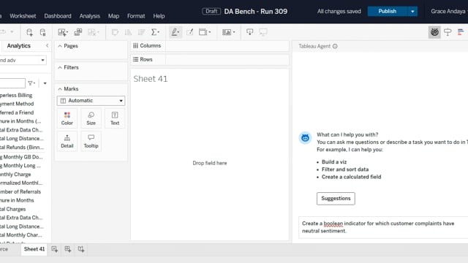The width and height of the screenshot is (468, 263).
Task: Click the New Worksheet tab icon
Action: pyautogui.click(x=54, y=249)
